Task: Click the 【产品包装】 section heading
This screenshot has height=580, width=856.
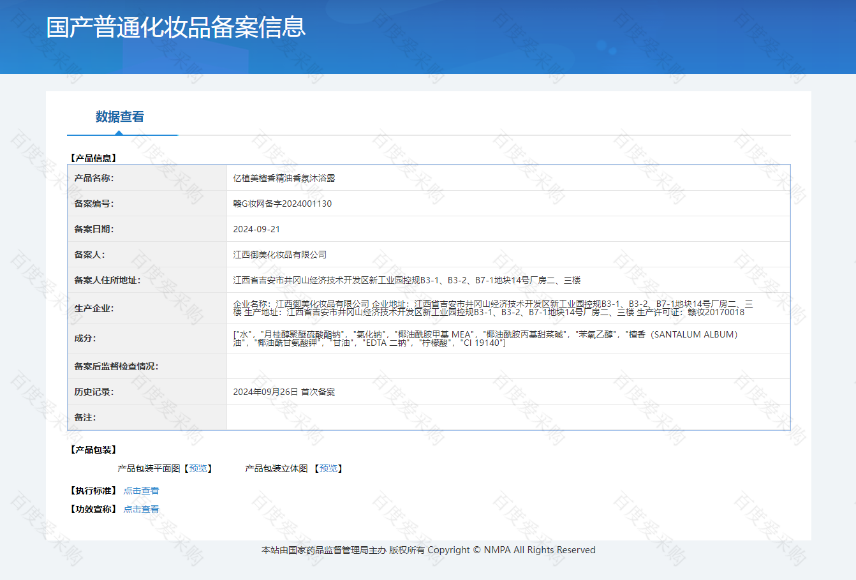Action: point(93,450)
